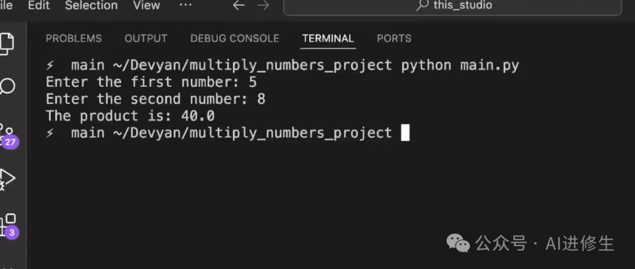
Task: Select the TERMINAL panel tab
Action: pos(328,38)
